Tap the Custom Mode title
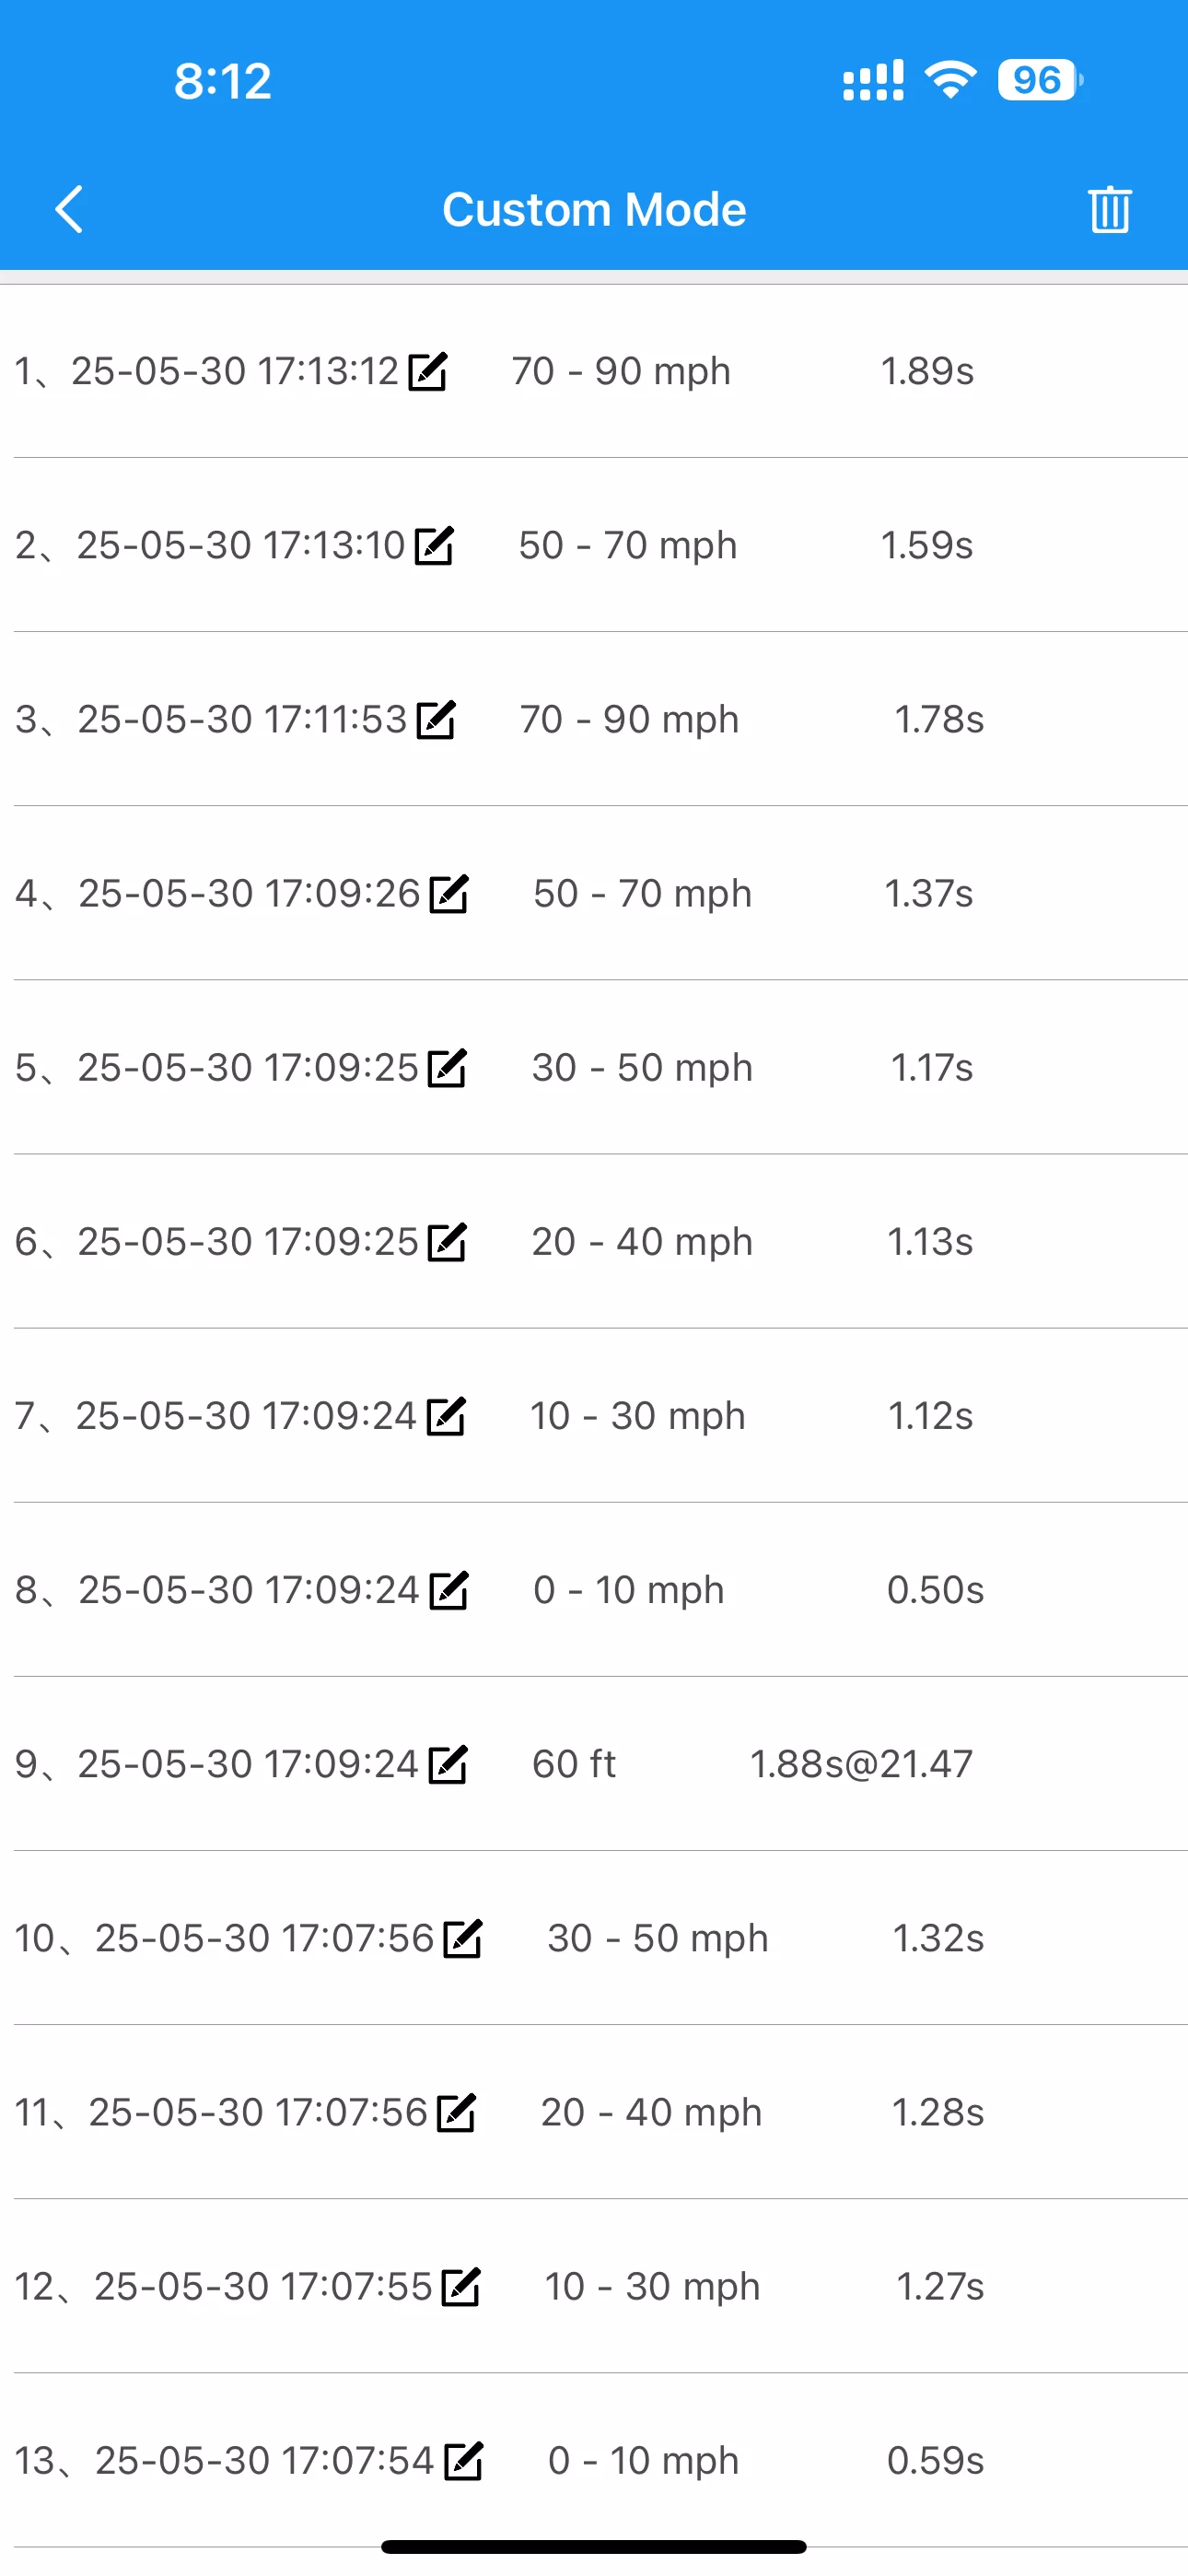The height and width of the screenshot is (2576, 1188). 594,210
